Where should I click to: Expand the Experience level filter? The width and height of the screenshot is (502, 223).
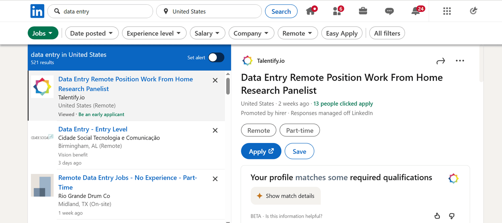click(154, 33)
